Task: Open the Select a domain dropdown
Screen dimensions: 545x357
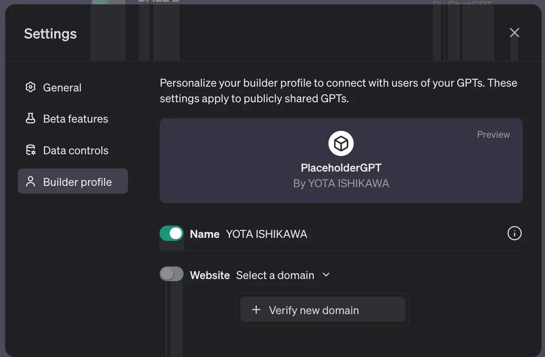Action: [x=275, y=275]
